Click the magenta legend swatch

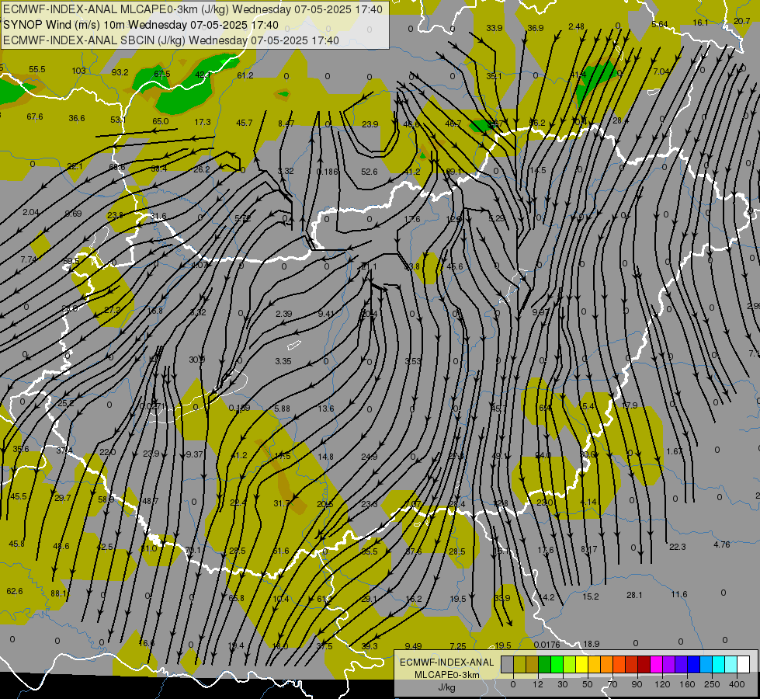tap(657, 664)
